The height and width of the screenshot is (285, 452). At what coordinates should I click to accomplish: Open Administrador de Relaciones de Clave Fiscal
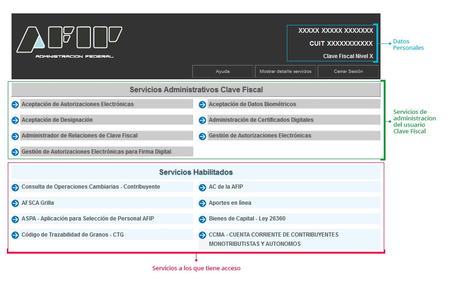point(79,136)
